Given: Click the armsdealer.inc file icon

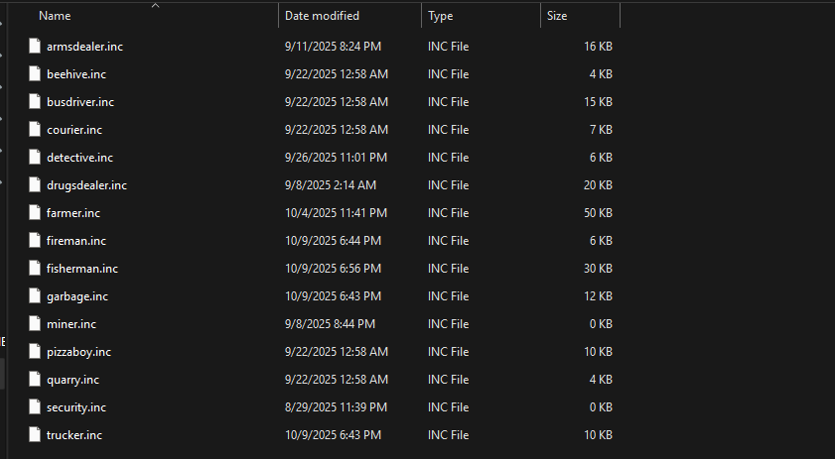Looking at the screenshot, I should (x=35, y=47).
